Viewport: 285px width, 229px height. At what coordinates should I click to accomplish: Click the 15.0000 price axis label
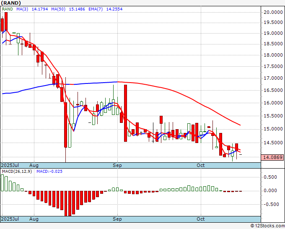273,129
